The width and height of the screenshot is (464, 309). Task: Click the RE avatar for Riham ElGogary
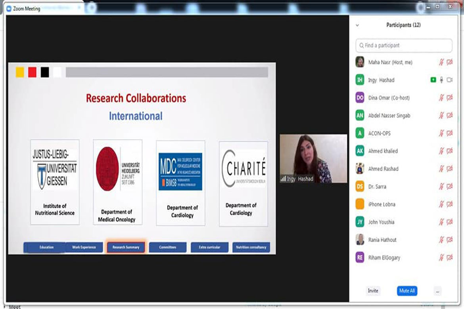coord(360,257)
